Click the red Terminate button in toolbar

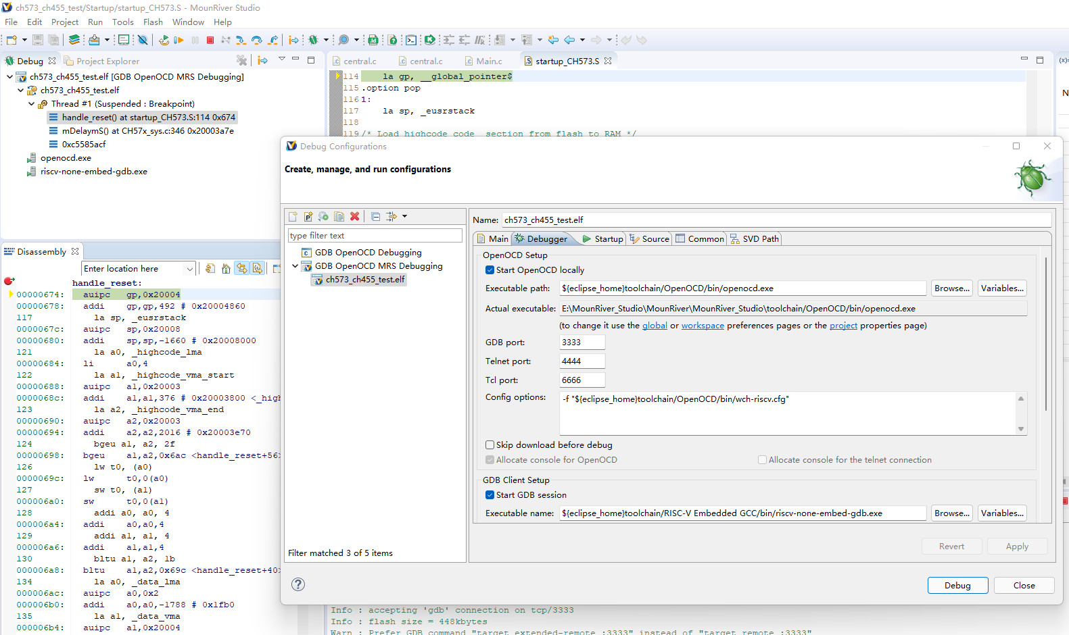tap(210, 40)
